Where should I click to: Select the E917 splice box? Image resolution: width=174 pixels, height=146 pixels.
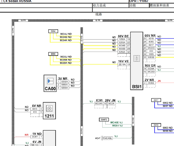coord(156,100)
